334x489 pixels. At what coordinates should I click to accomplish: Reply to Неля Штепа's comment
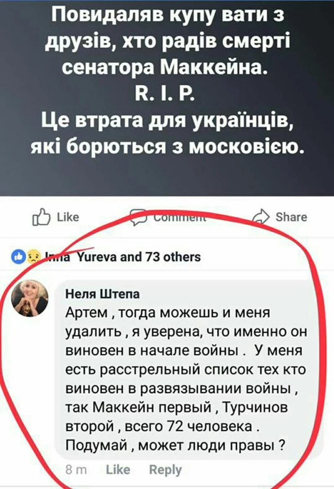pos(165,470)
